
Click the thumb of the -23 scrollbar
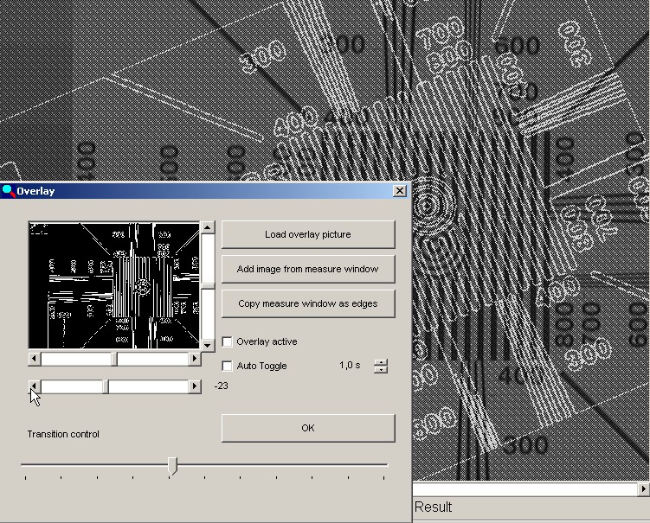click(x=107, y=386)
